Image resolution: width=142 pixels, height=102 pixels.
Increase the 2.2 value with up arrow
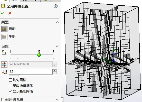(55, 70)
